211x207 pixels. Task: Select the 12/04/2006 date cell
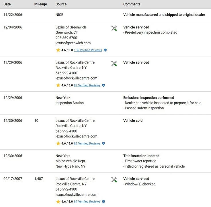pyautogui.click(x=13, y=27)
